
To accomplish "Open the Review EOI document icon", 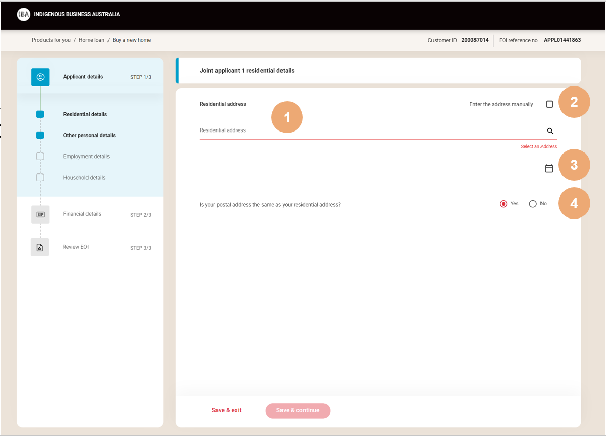I will click(x=40, y=247).
